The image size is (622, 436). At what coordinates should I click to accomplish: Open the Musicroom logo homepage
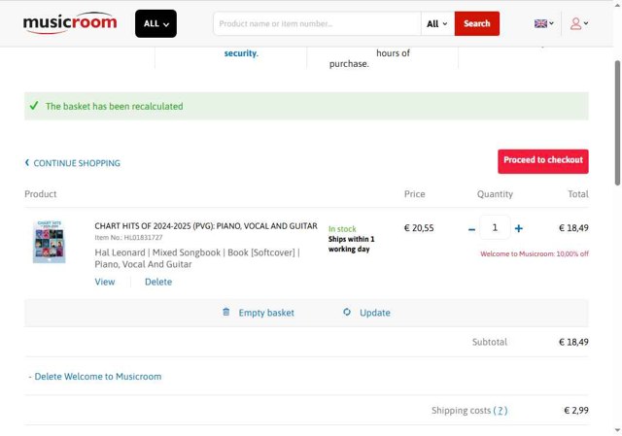(70, 22)
